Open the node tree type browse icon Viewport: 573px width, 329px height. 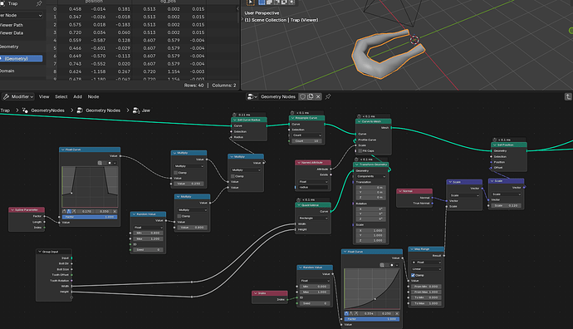click(x=252, y=96)
